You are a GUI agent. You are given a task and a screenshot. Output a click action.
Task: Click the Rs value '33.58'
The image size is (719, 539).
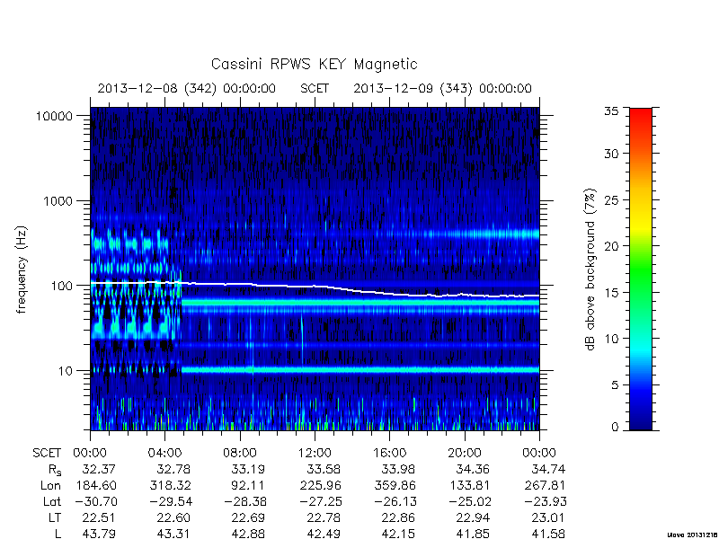[324, 469]
